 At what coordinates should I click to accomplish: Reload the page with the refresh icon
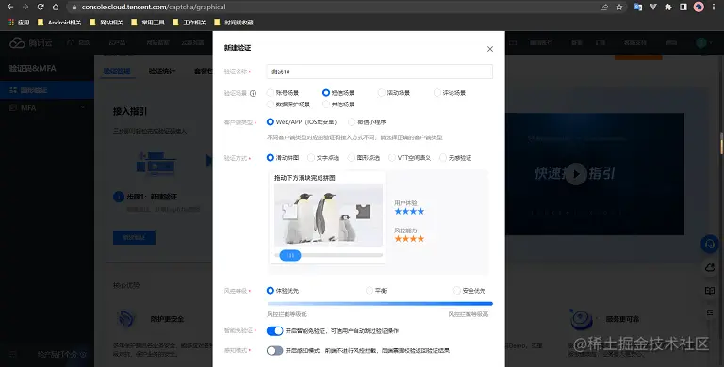(x=41, y=7)
